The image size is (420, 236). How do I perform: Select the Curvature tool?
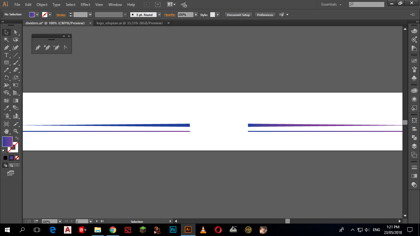point(16,48)
